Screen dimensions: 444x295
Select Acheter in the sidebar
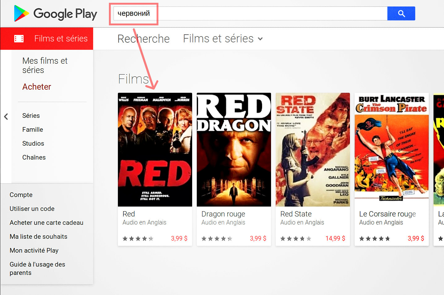pos(37,87)
